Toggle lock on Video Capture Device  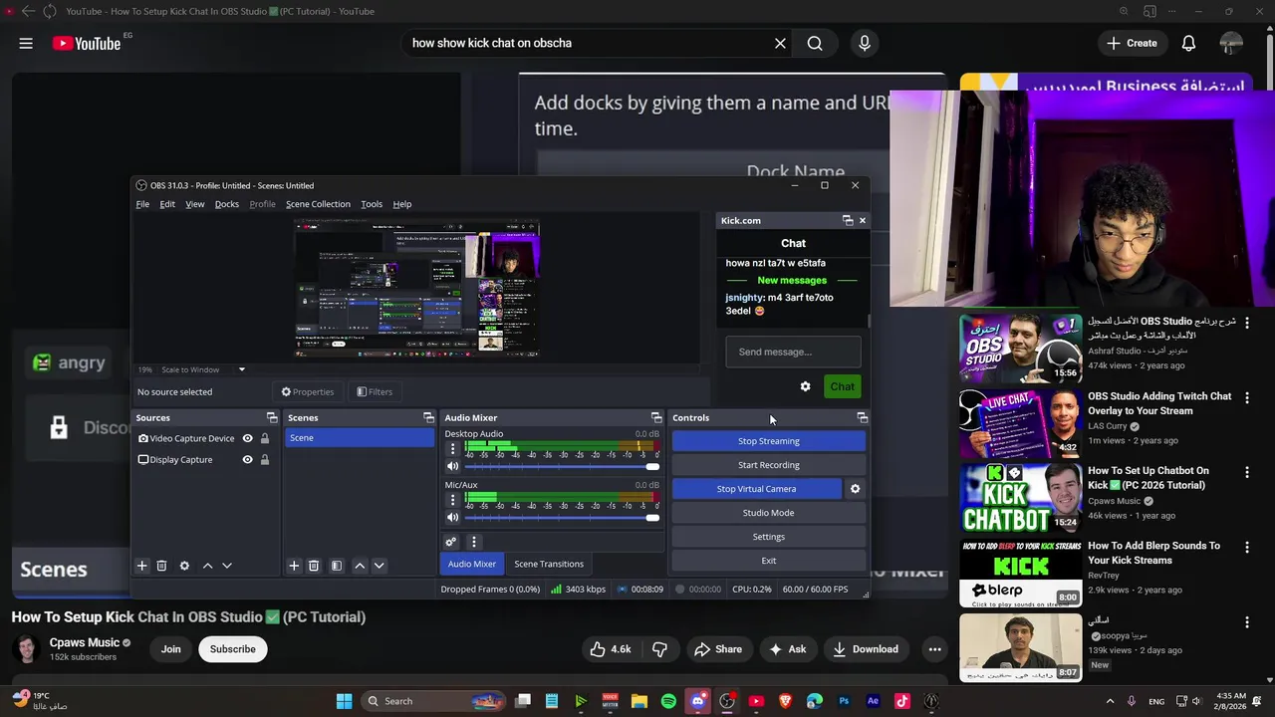[x=265, y=438]
